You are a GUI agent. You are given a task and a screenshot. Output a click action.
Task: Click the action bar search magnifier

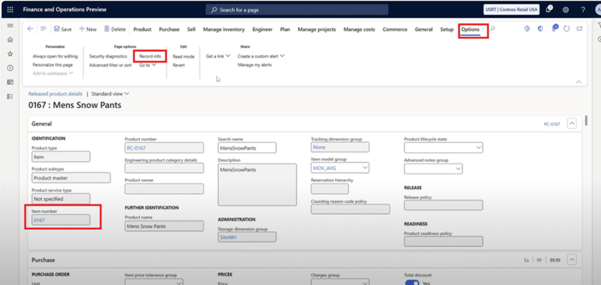[493, 29]
